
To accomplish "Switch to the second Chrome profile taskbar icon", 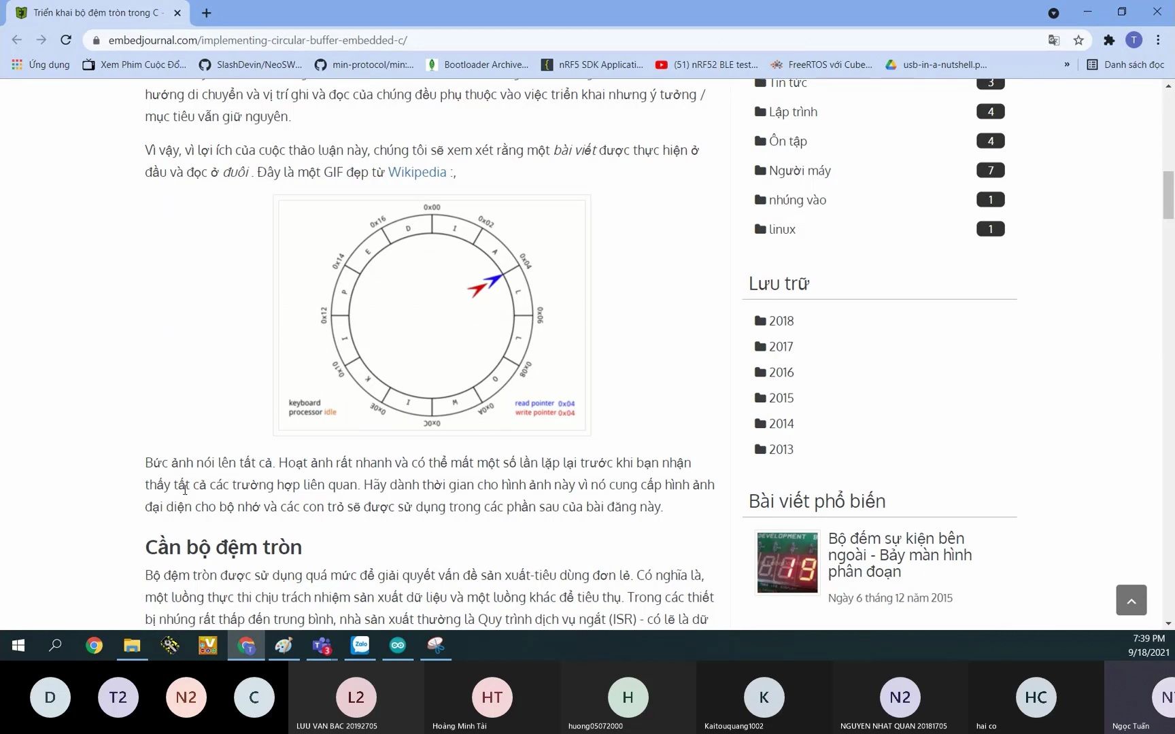I will (246, 646).
